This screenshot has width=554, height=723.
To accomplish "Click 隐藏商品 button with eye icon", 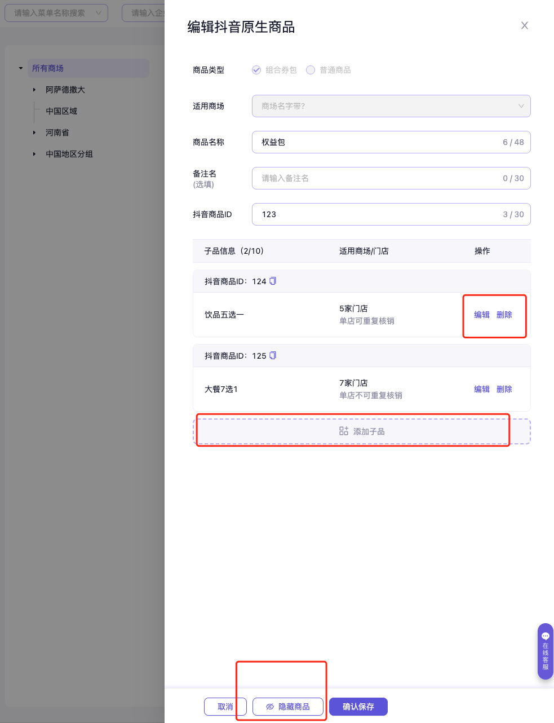I will tap(288, 707).
